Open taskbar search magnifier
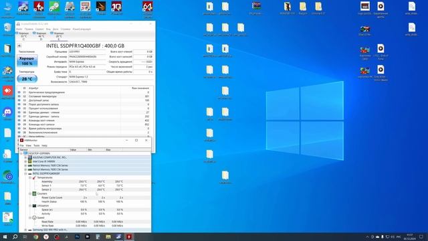This screenshot has width=428, height=241. coord(15,236)
